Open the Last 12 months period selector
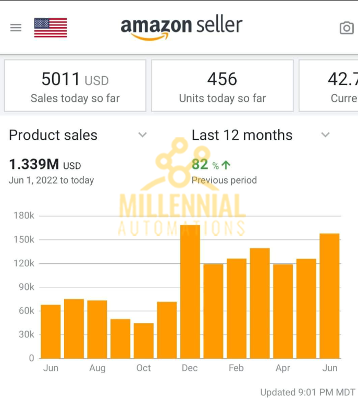The height and width of the screenshot is (413, 358). tap(242, 135)
